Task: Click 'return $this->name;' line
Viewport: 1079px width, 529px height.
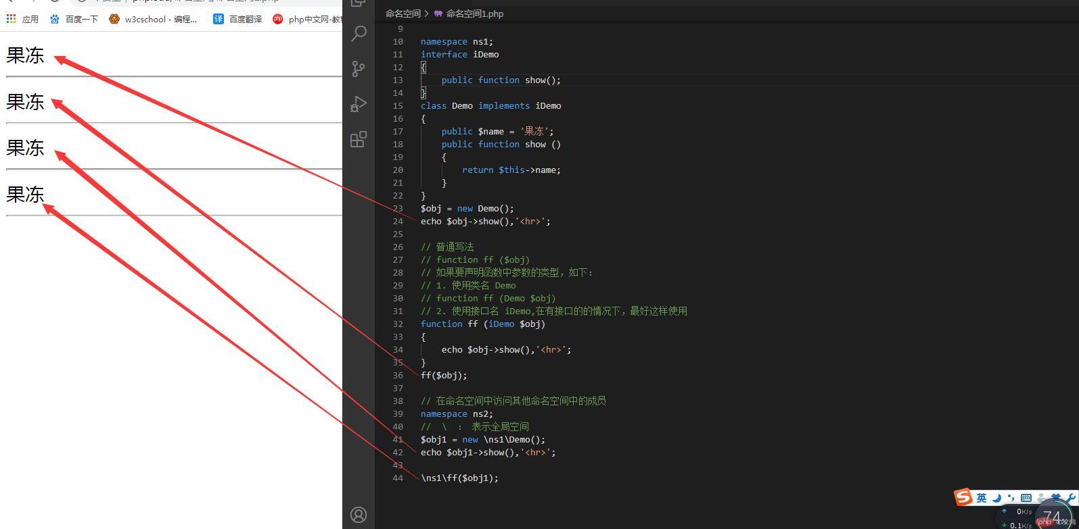Action: pyautogui.click(x=511, y=170)
